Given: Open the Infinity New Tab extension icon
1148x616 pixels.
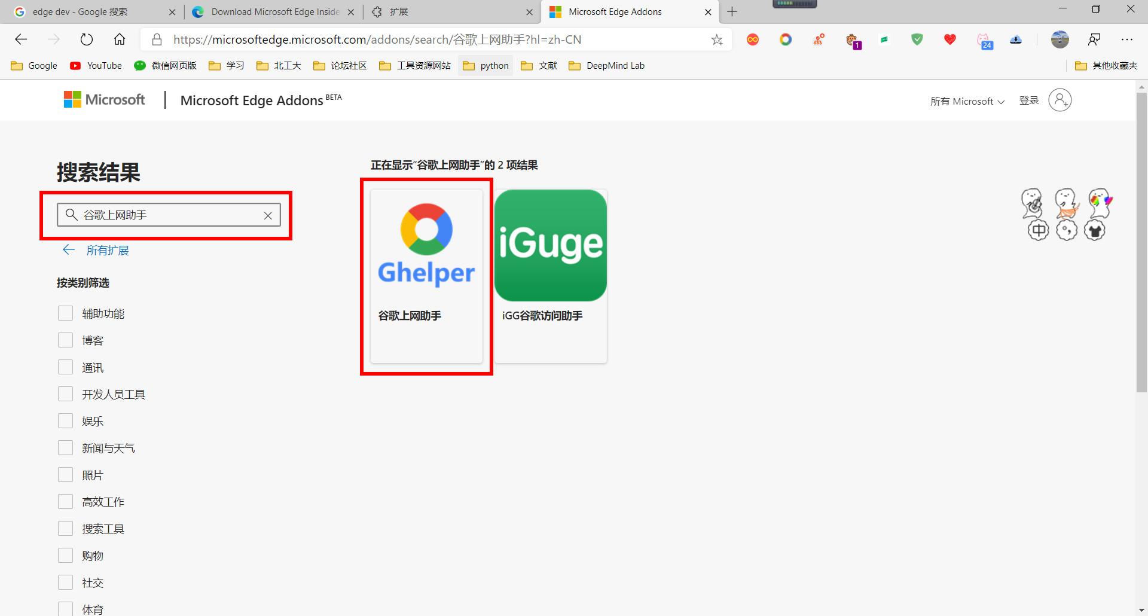Looking at the screenshot, I should pyautogui.click(x=752, y=39).
